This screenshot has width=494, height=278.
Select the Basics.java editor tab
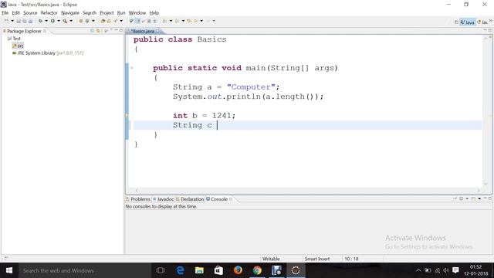coord(144,31)
